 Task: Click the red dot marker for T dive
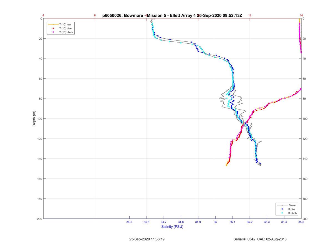click(x=53, y=28)
